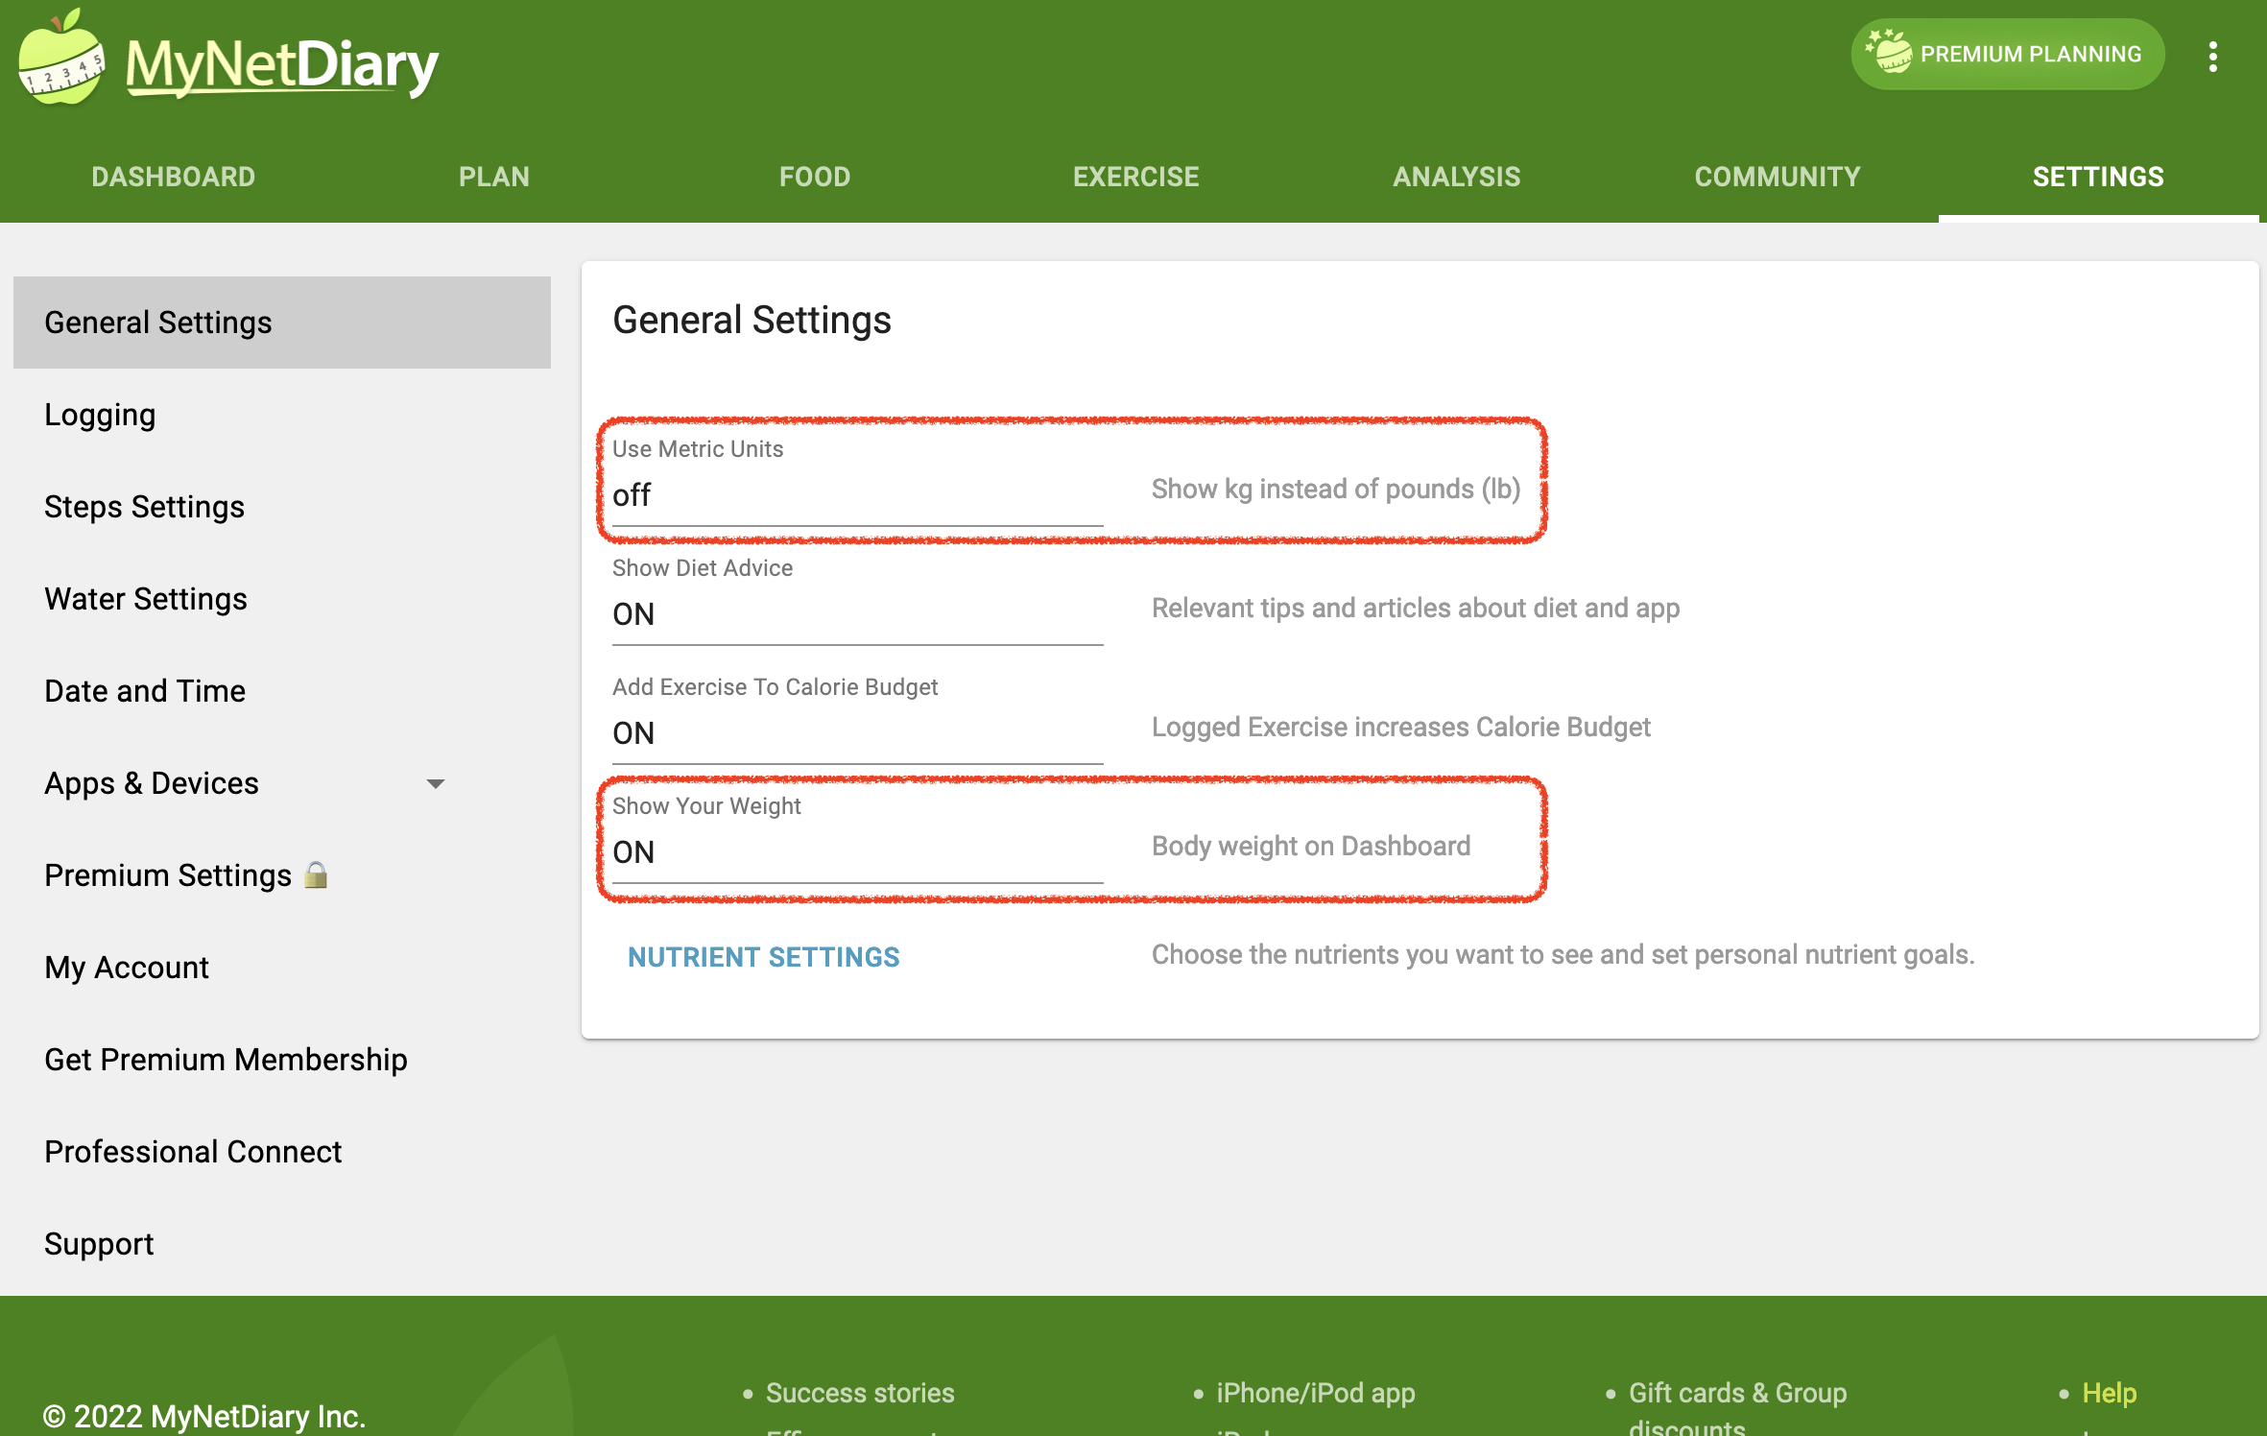Open My Account in sidebar
This screenshot has height=1436, width=2267.
282,968
